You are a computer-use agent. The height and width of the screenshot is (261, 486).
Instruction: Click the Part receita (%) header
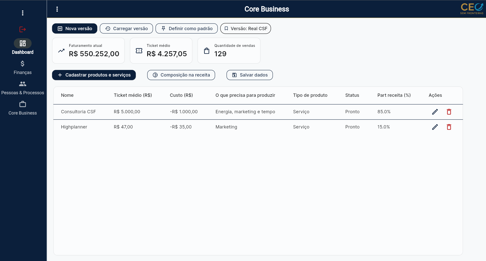(x=394, y=95)
